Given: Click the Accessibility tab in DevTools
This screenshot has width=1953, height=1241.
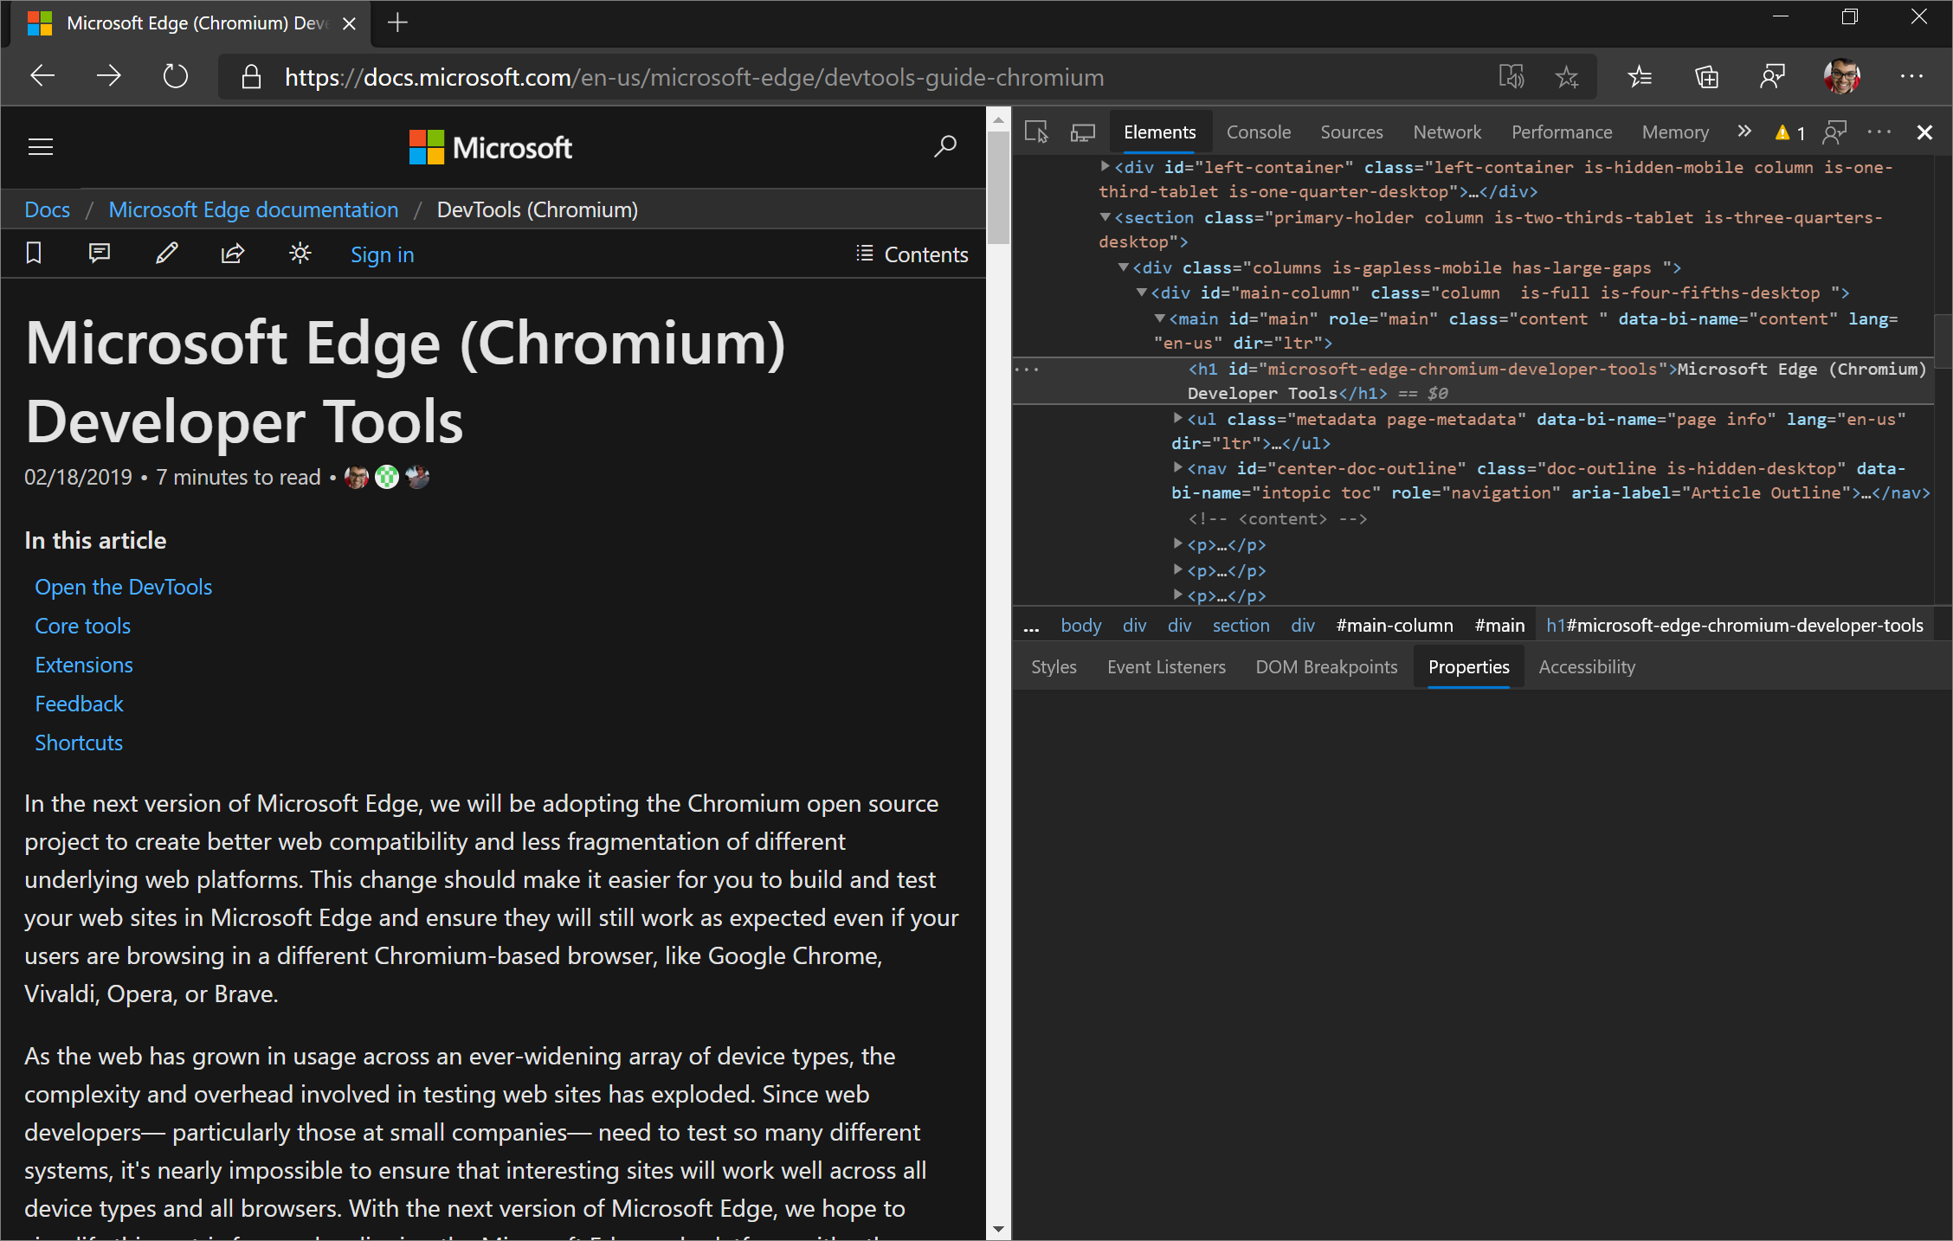Looking at the screenshot, I should tap(1586, 666).
